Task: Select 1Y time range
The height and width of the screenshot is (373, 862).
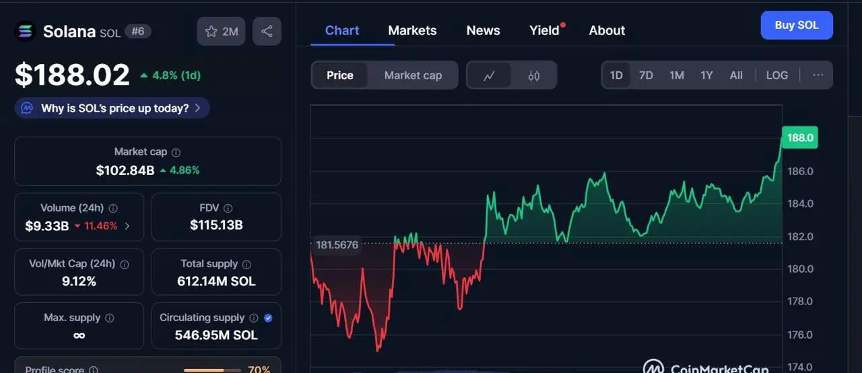Action: point(706,75)
